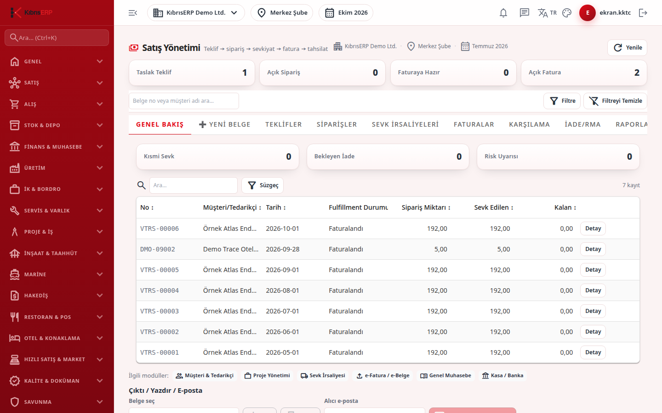Click the KıbrısERP logo
The image size is (662, 413).
32,12
